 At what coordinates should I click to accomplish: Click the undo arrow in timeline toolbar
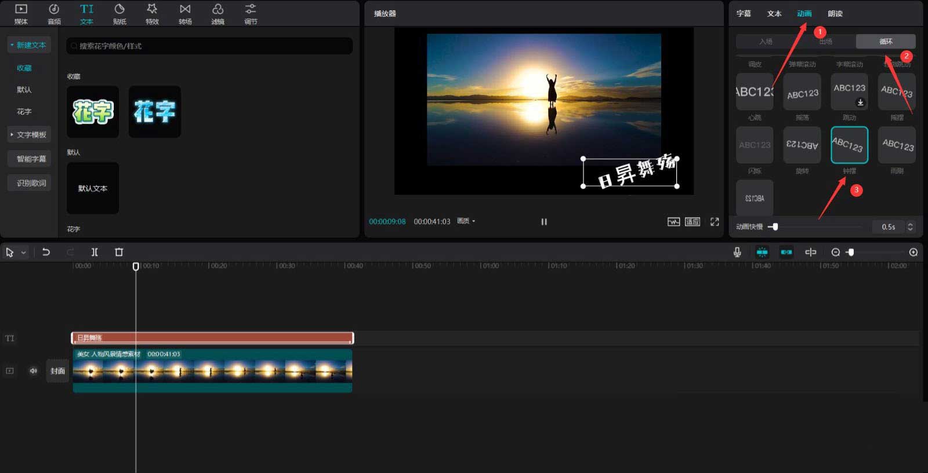pyautogui.click(x=46, y=252)
